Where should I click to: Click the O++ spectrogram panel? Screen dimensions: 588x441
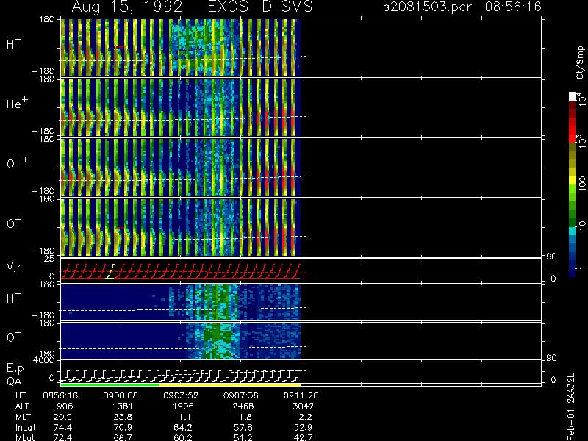[x=181, y=168]
